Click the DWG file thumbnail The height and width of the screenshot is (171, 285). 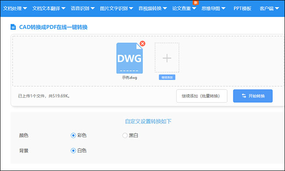point(129,58)
